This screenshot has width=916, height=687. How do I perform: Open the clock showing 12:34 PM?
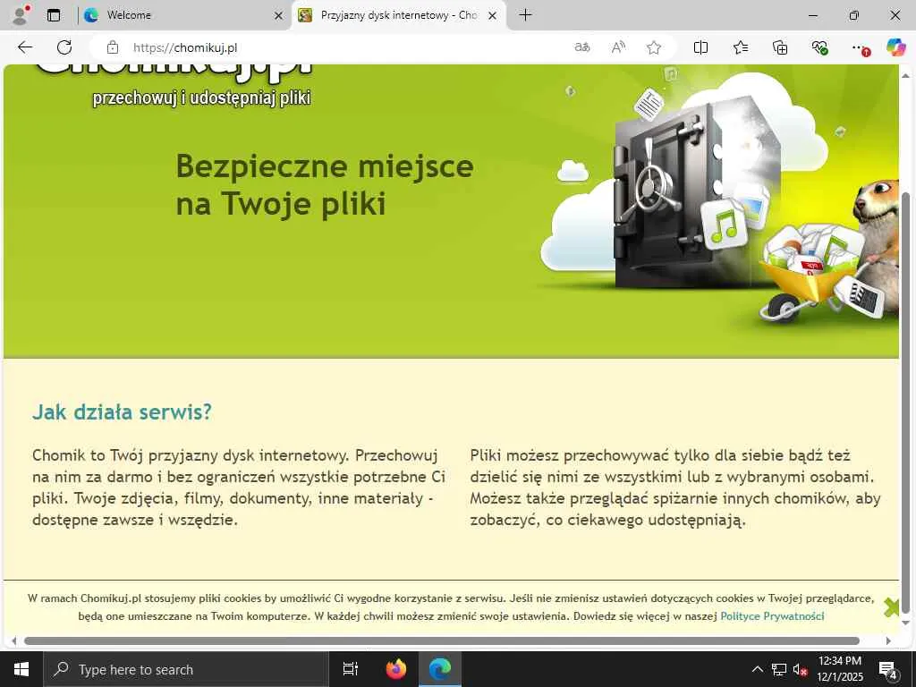[x=839, y=669]
